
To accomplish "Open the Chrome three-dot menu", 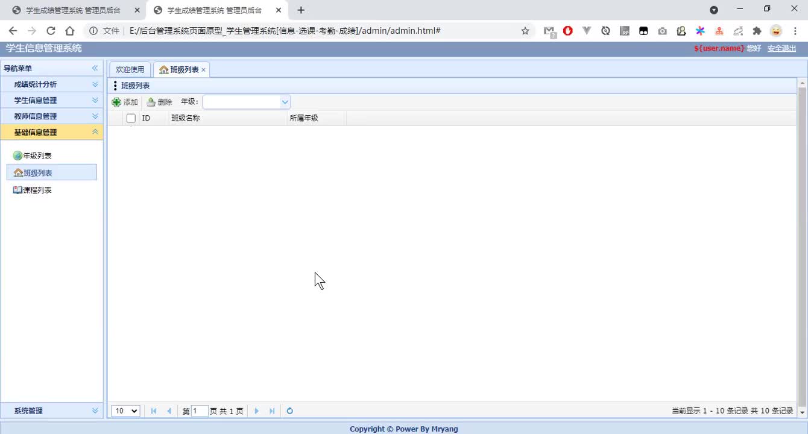I will click(x=795, y=31).
